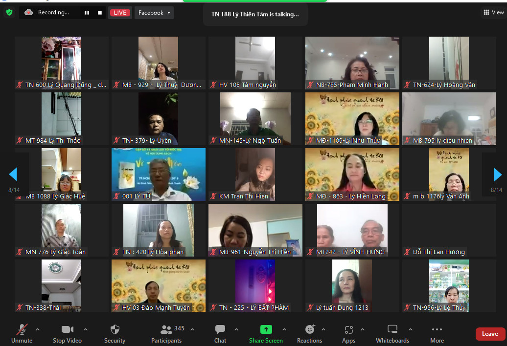
Task: Open the Participants panel
Action: (x=166, y=333)
